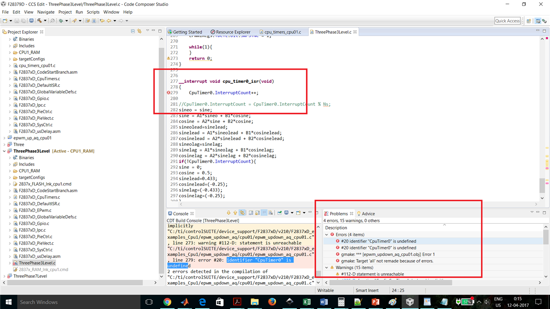Open the Scripts menu
This screenshot has width=550, height=309.
(x=93, y=12)
